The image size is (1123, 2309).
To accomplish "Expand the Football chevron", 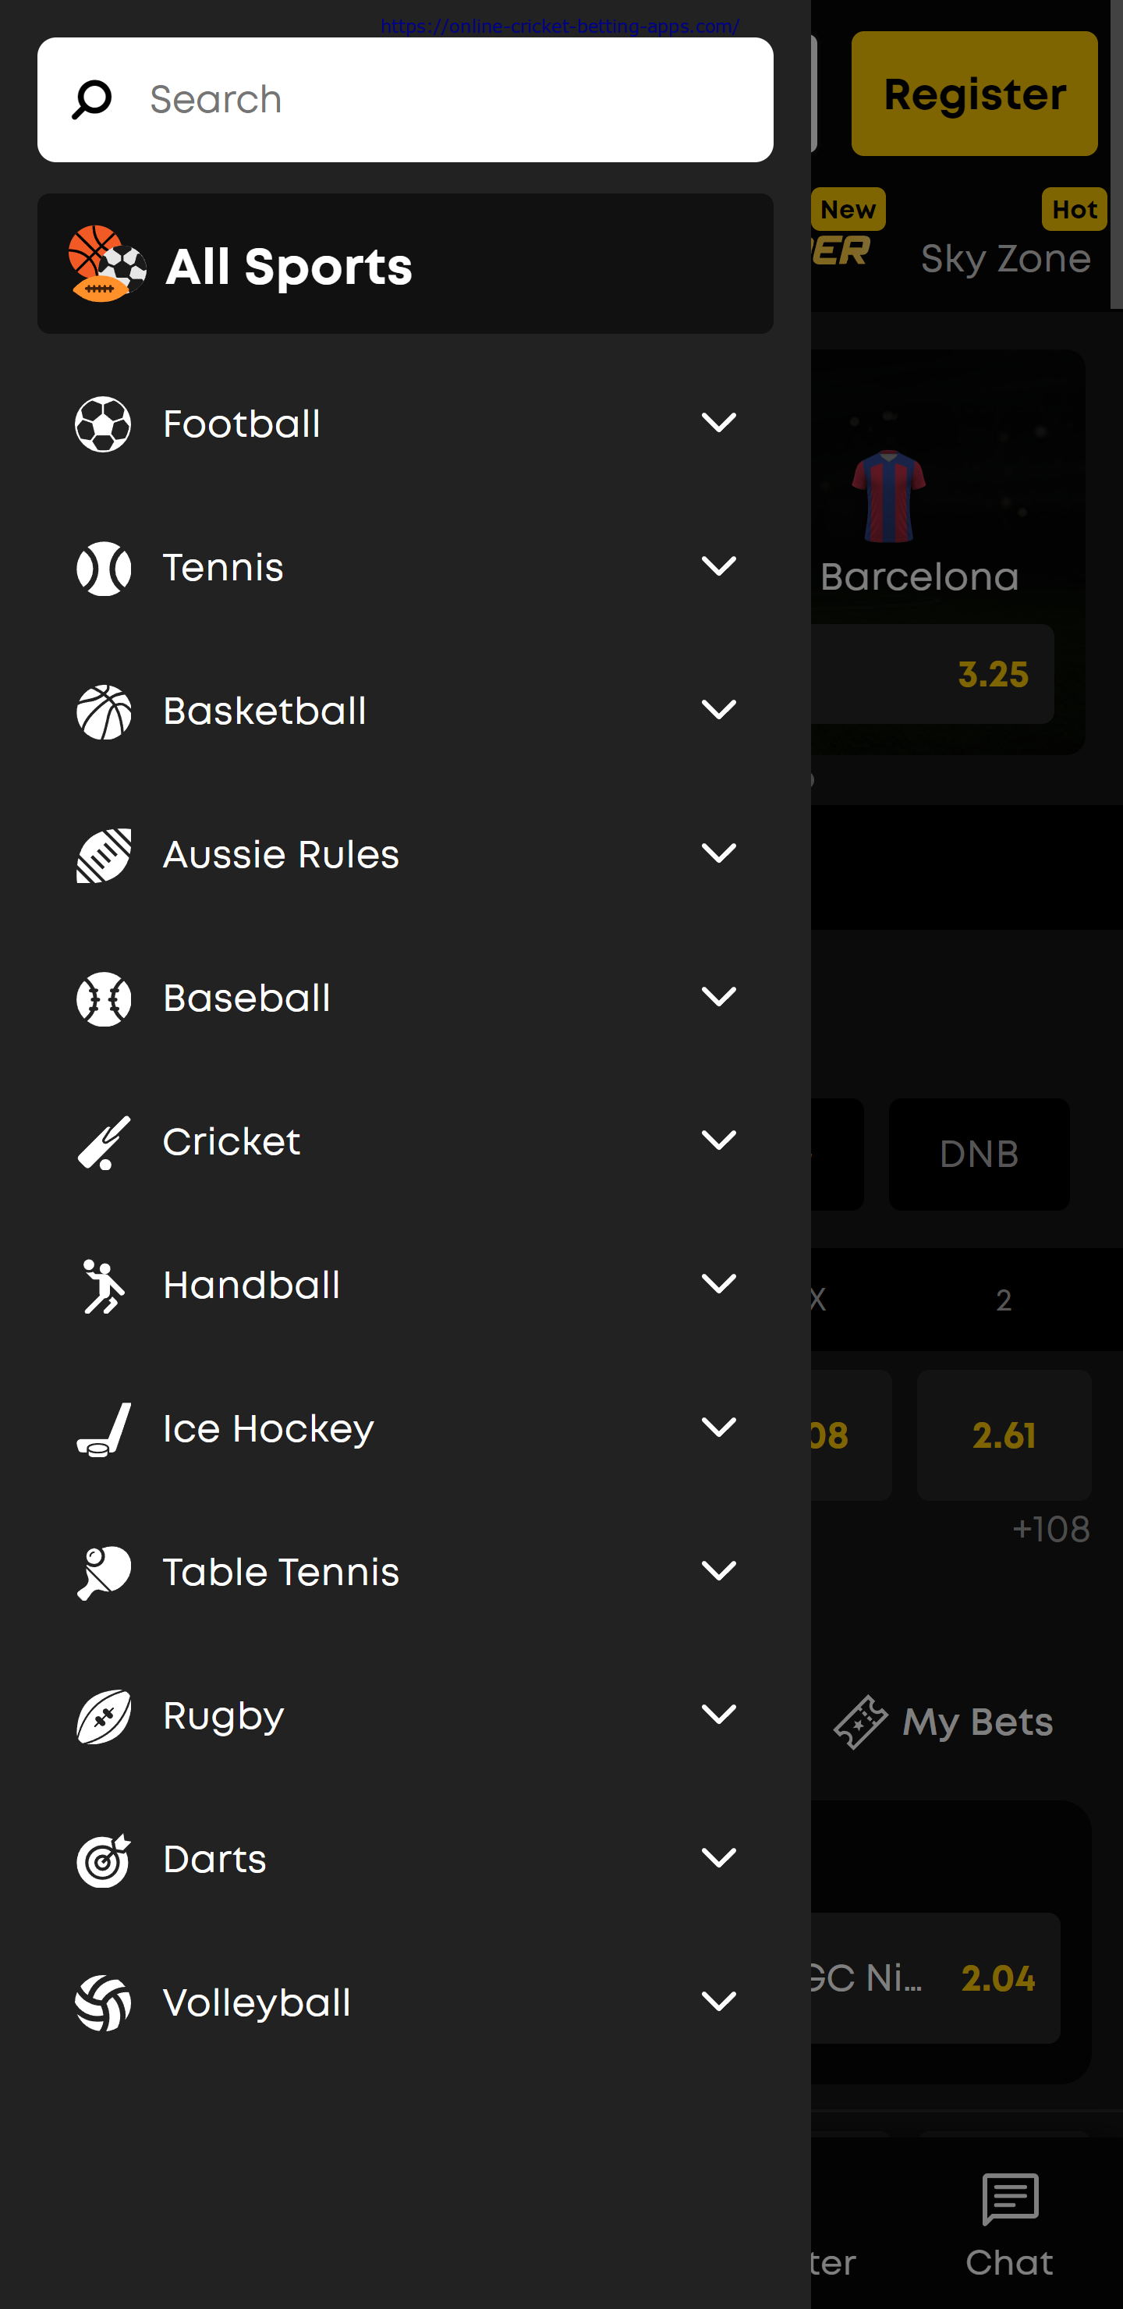I will click(719, 422).
